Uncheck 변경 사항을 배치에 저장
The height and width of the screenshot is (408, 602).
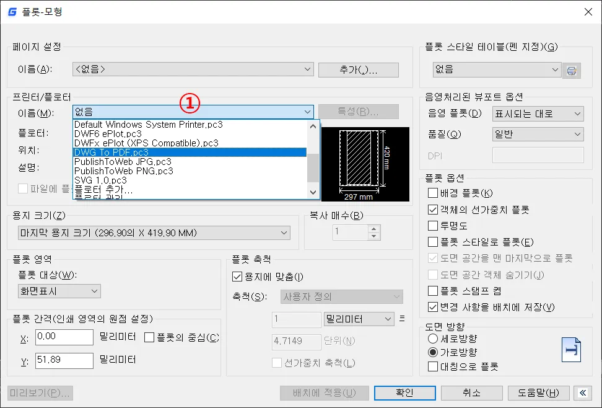tap(433, 307)
